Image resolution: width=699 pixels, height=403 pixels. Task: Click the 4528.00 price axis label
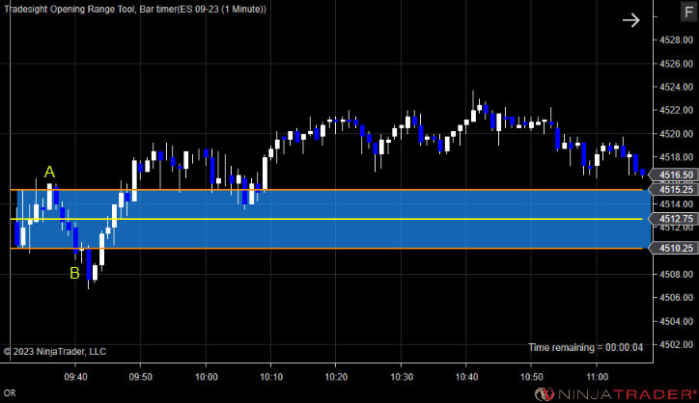[x=676, y=40]
